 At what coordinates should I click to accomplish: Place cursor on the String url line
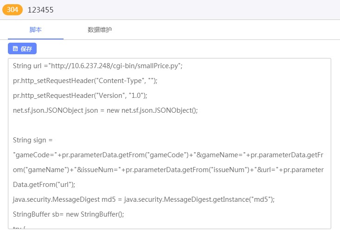[97, 66]
